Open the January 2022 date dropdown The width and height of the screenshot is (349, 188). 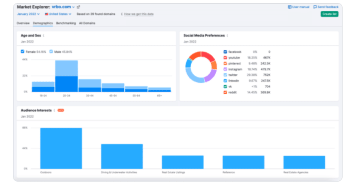28,14
